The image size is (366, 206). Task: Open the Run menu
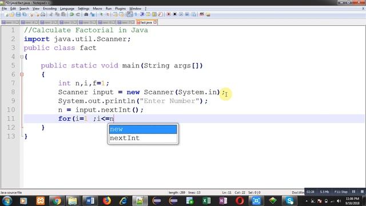(x=109, y=9)
